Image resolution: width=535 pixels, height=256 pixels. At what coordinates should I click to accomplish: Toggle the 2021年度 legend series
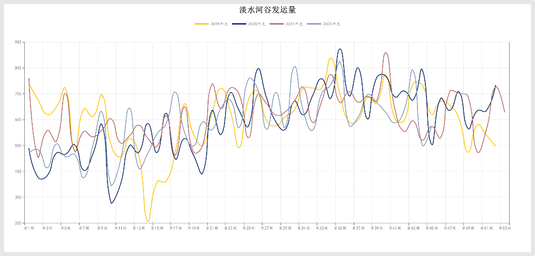click(x=286, y=24)
